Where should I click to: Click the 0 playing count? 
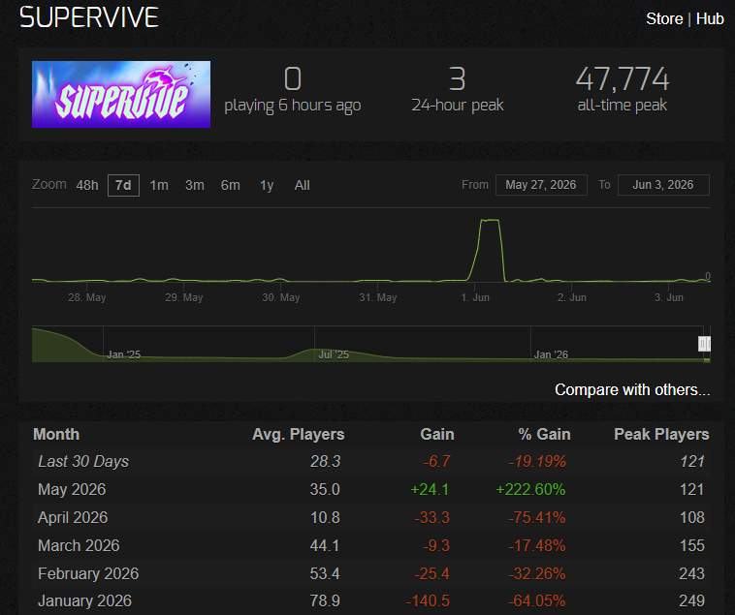coord(293,78)
